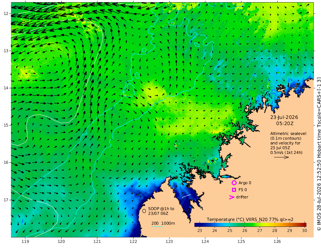Click the latitude axis label -17

5,200
